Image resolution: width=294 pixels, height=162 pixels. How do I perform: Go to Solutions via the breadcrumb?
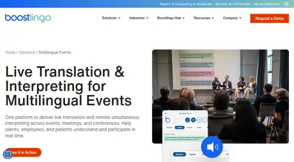(27, 52)
